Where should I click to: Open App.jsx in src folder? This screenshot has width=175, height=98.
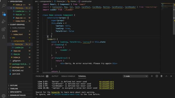point(20,54)
